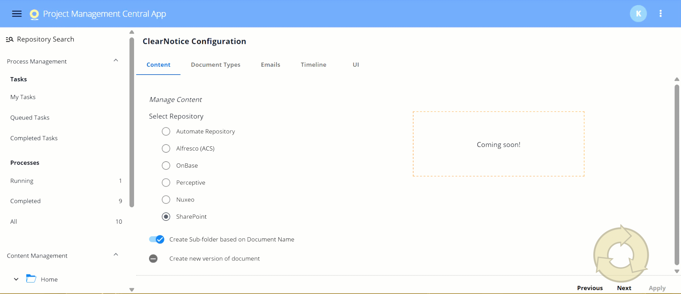Click the sidebar scroll up arrow
The height and width of the screenshot is (294, 681).
132,32
